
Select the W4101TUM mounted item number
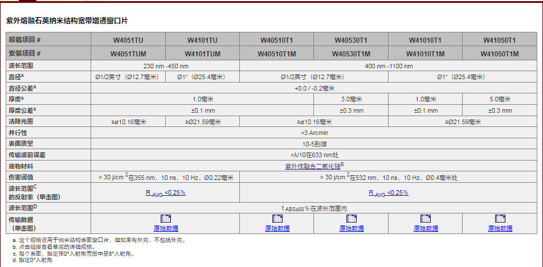203,54
